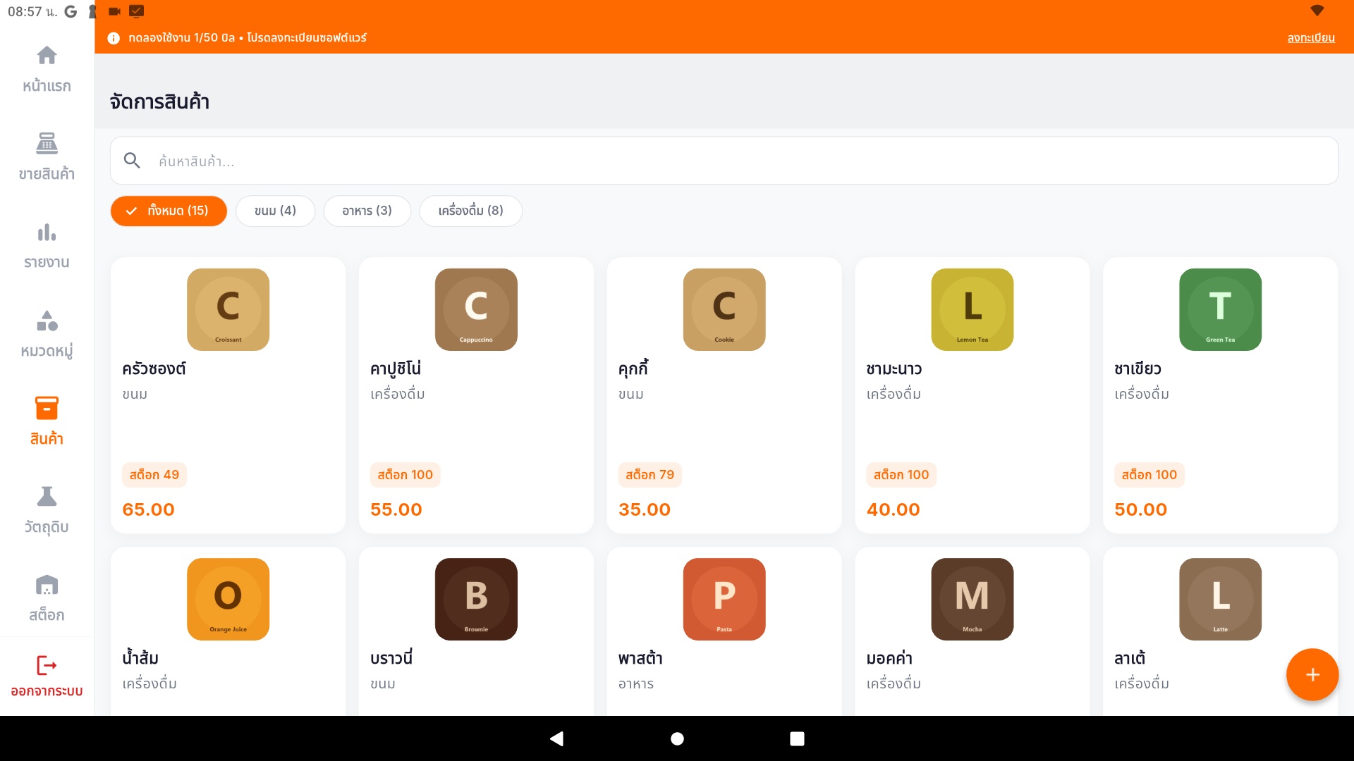1354x761 pixels.
Task: Click the ลงทะเบียน register link
Action: [x=1310, y=38]
